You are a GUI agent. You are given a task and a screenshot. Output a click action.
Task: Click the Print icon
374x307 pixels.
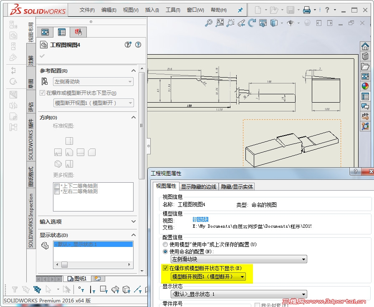pyautogui.click(x=307, y=10)
